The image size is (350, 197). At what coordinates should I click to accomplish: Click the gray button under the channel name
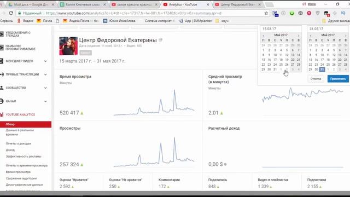[x=85, y=53]
